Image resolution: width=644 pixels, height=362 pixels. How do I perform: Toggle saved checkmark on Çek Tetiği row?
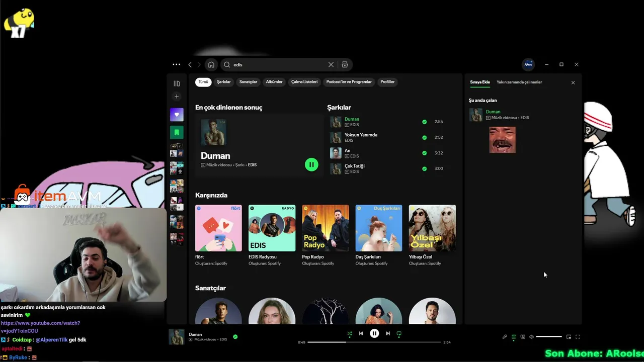(x=424, y=168)
